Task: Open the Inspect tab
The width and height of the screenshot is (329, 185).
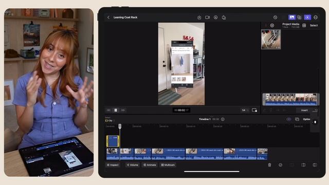Action: 113,165
